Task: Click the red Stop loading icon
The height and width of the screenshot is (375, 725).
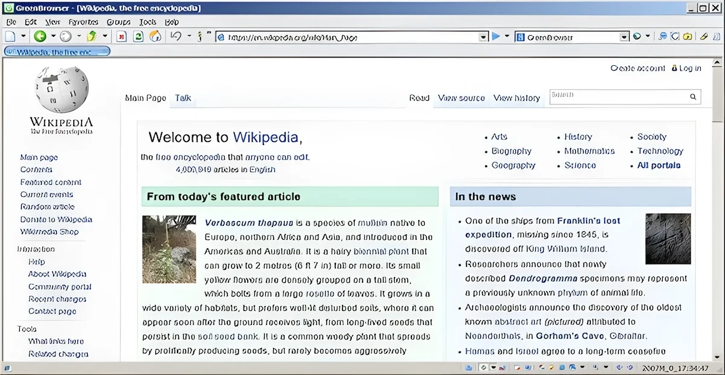Action: pos(121,36)
